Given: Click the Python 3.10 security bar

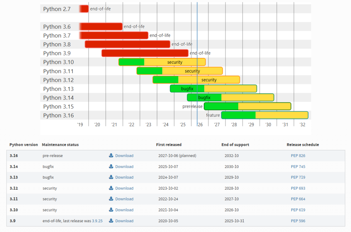Looking at the screenshot, I should [162, 62].
